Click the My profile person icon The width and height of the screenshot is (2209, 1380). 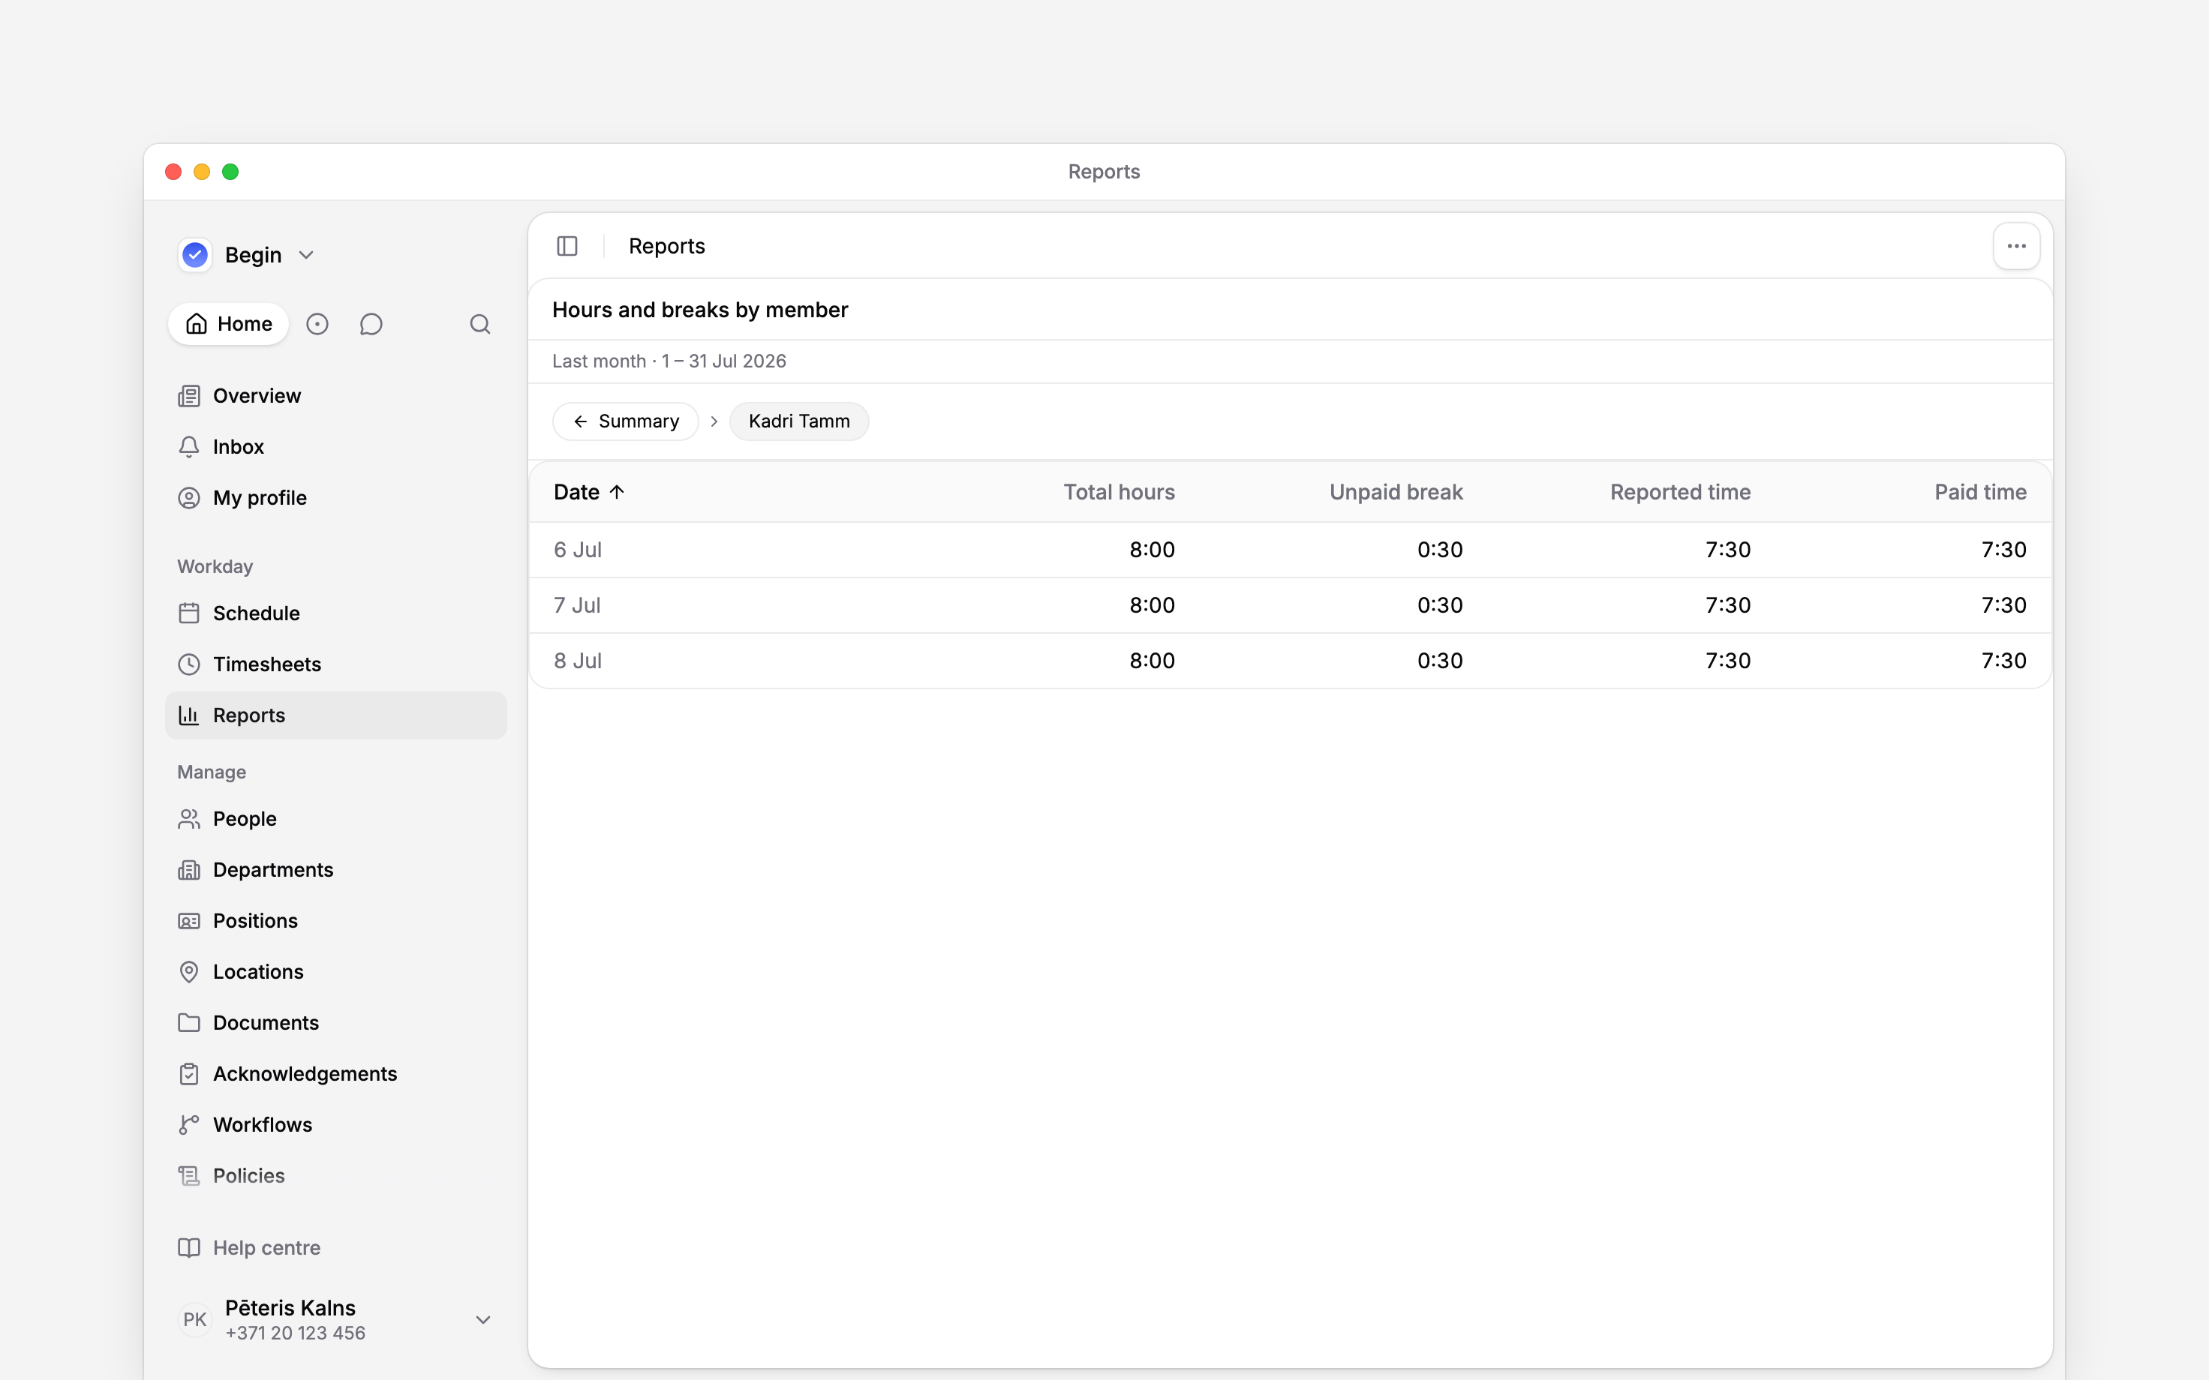coord(189,498)
